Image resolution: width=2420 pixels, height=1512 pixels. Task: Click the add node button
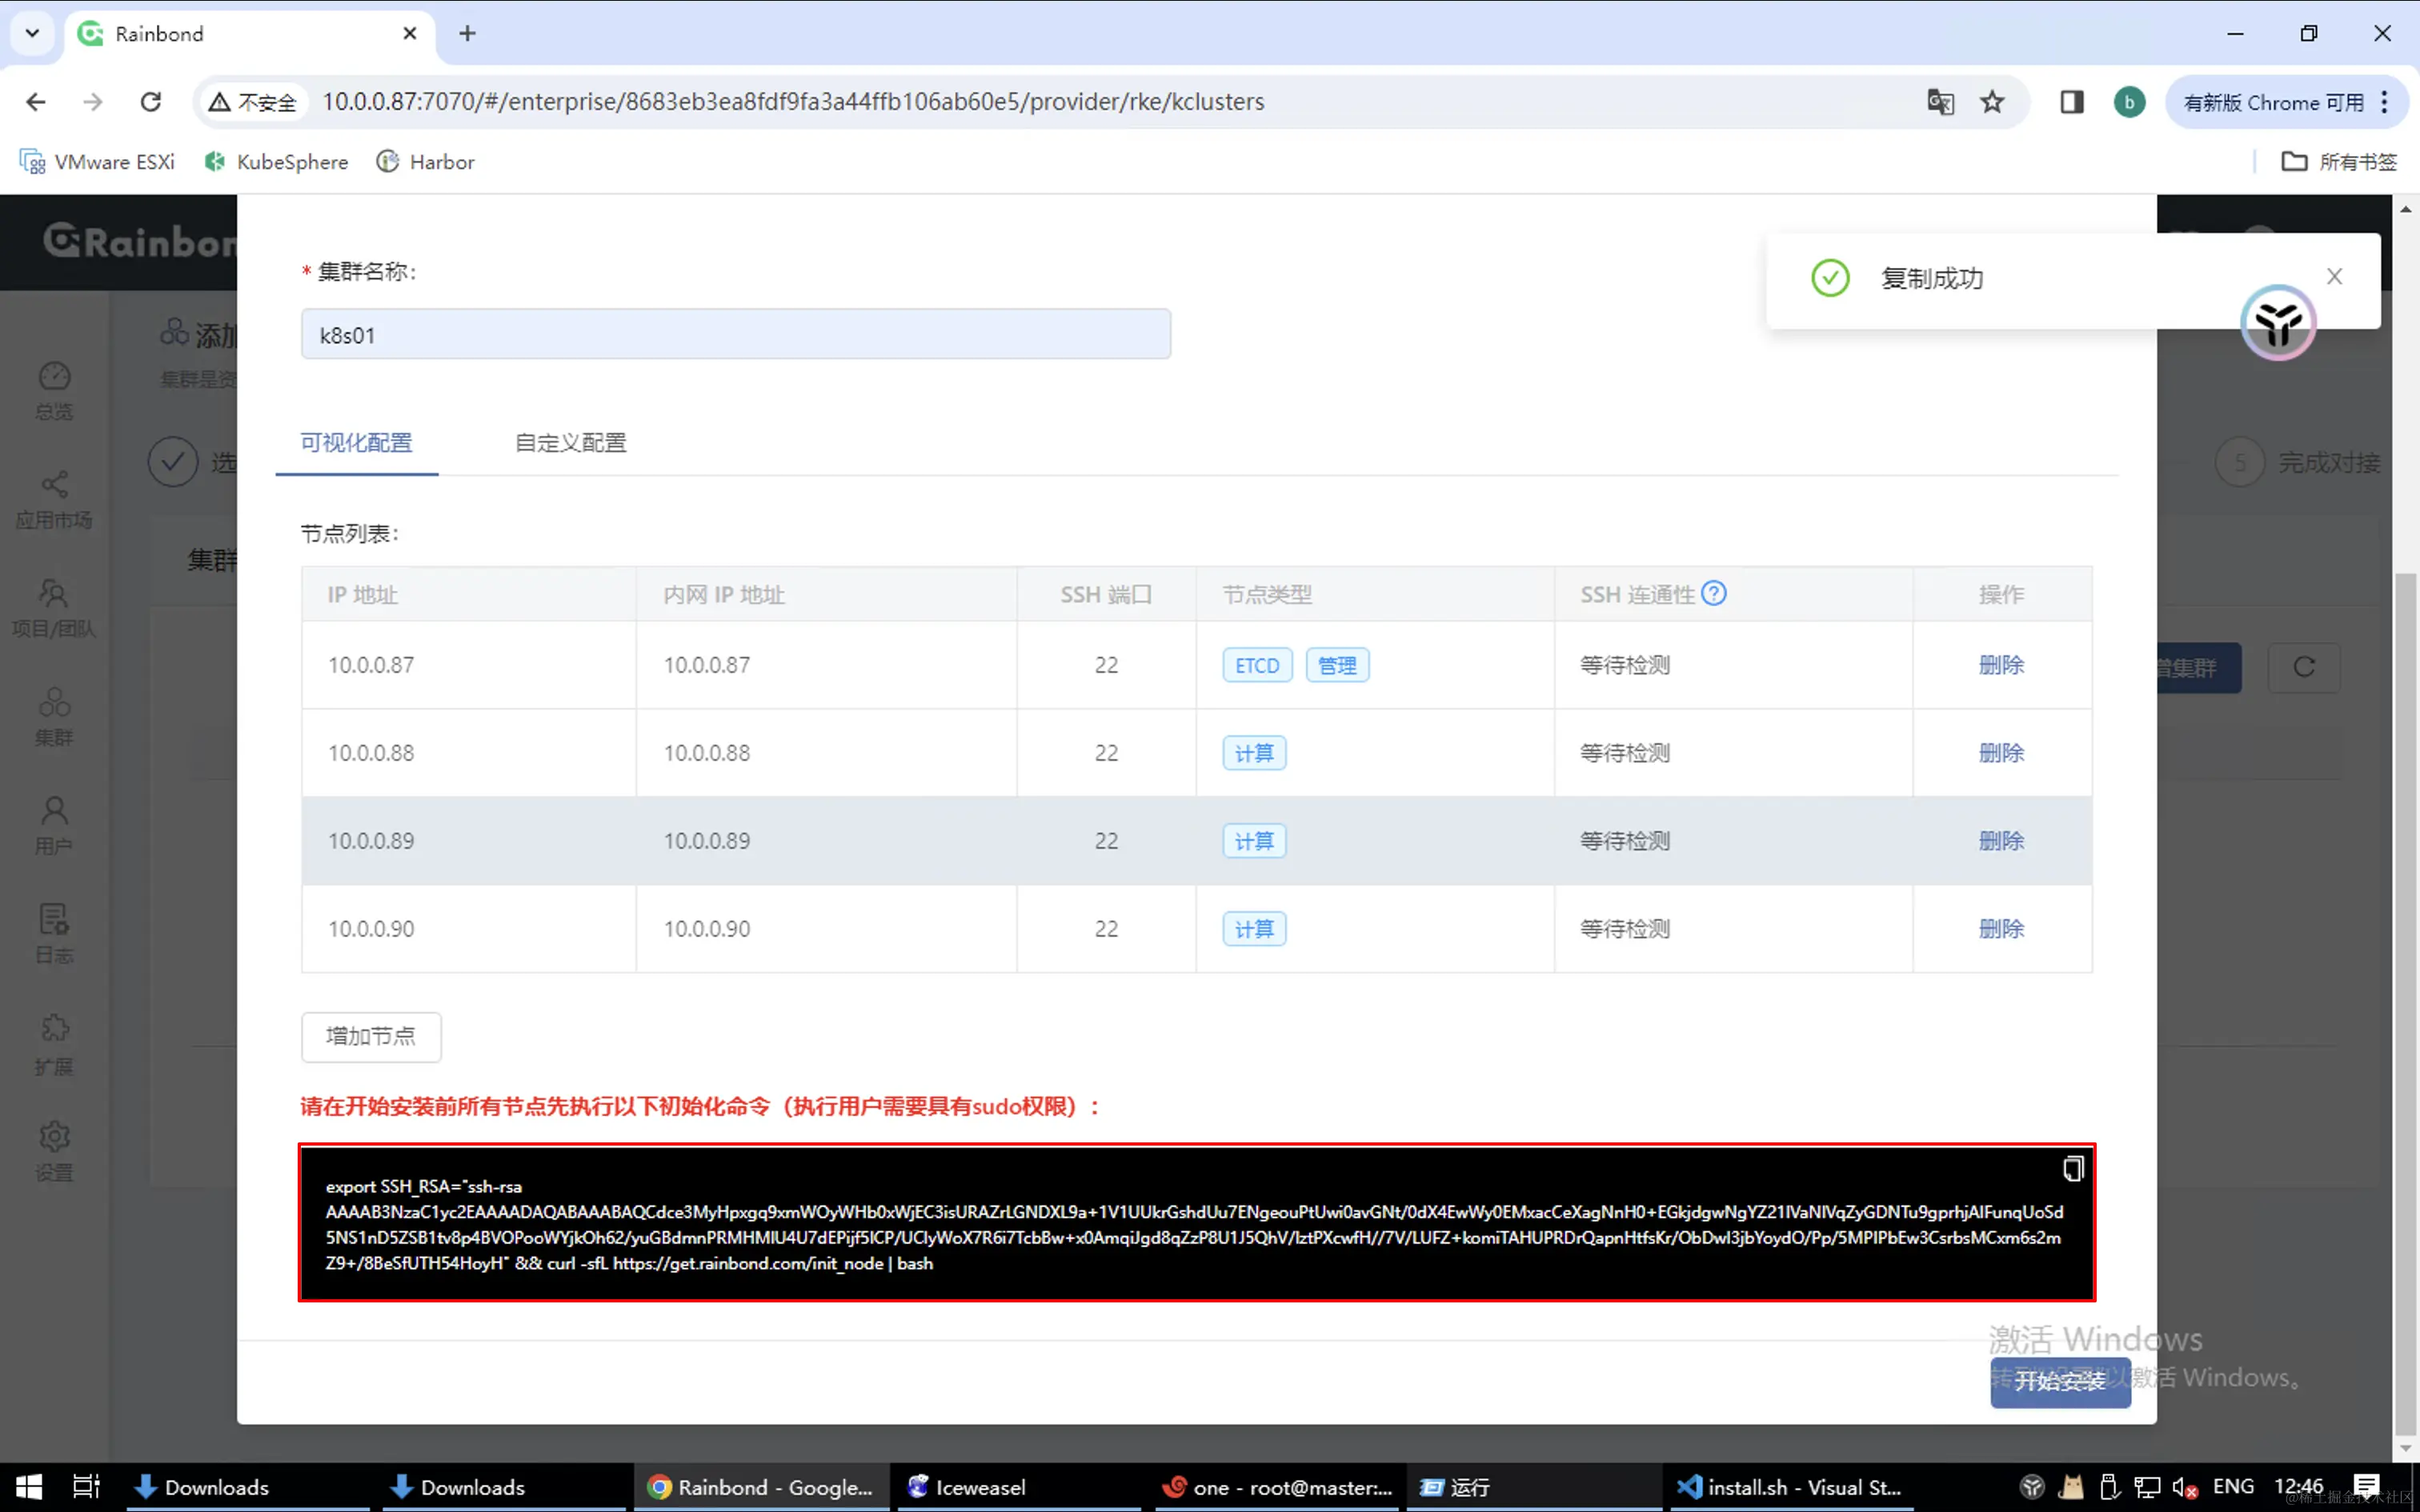click(x=370, y=1036)
